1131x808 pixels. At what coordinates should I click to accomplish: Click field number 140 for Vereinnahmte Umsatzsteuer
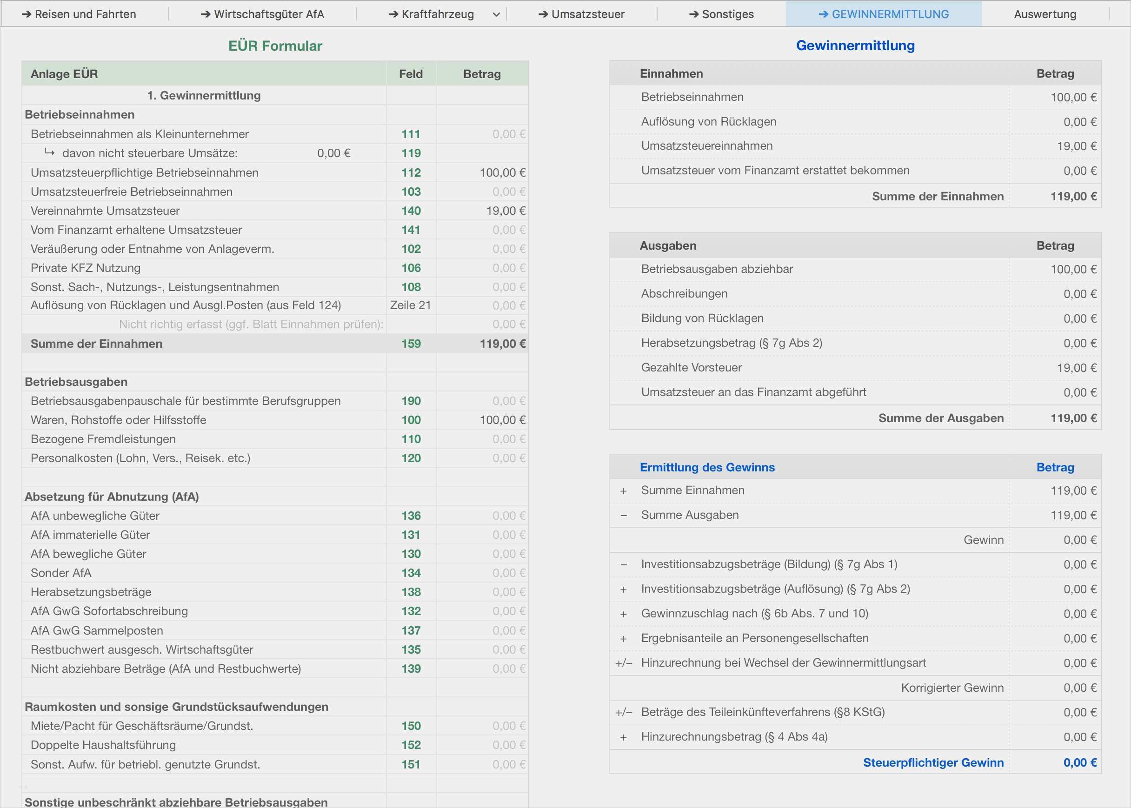click(411, 211)
